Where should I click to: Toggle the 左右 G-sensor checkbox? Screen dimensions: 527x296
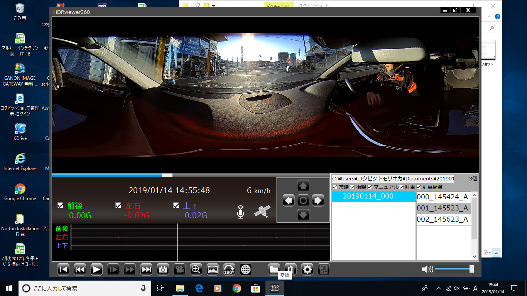(118, 205)
